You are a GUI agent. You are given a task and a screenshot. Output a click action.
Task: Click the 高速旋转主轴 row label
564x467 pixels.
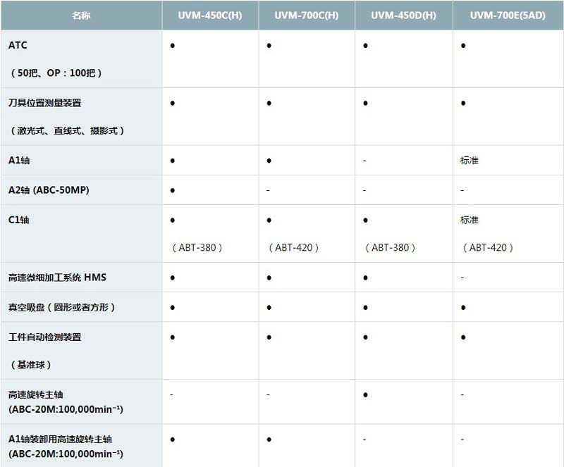pos(36,394)
